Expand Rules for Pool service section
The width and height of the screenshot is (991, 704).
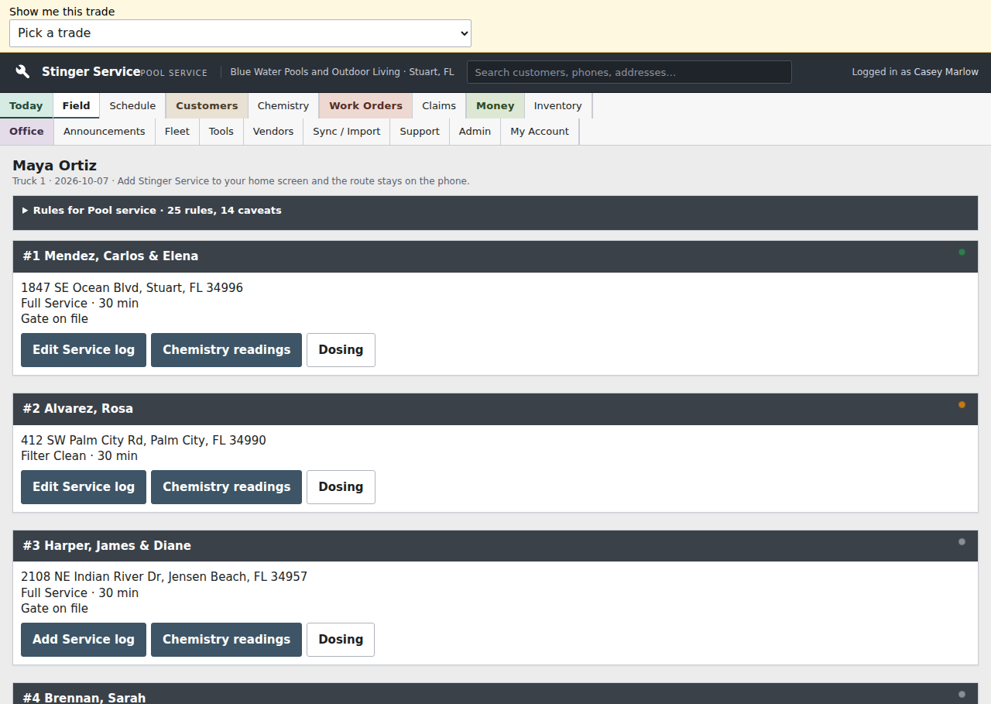click(x=495, y=211)
